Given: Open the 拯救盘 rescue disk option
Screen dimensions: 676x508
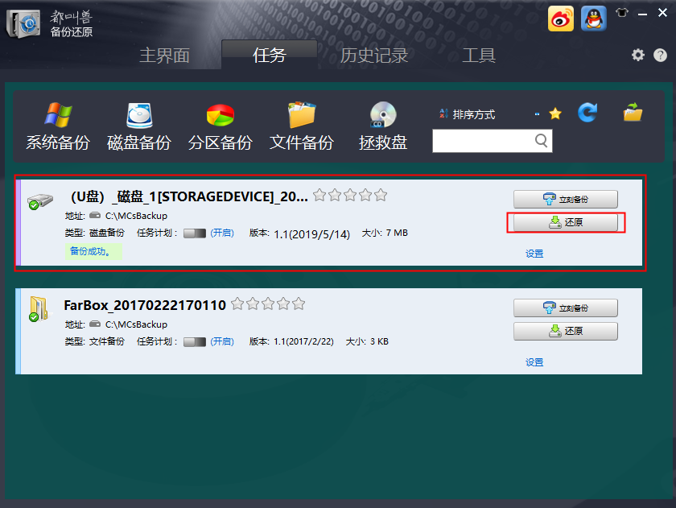Looking at the screenshot, I should tap(383, 126).
